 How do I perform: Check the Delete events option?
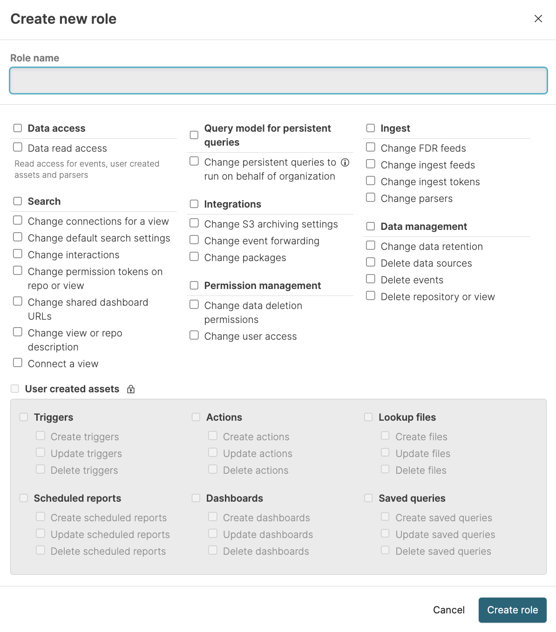coord(371,278)
